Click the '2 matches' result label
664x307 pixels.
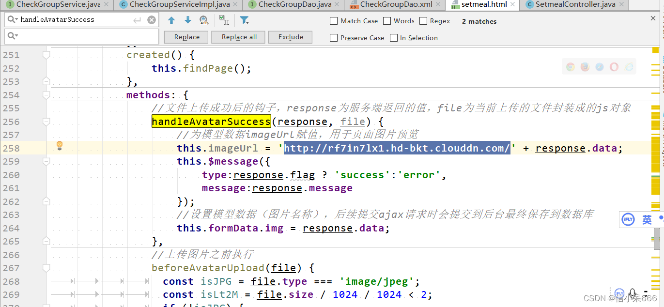[x=479, y=21]
